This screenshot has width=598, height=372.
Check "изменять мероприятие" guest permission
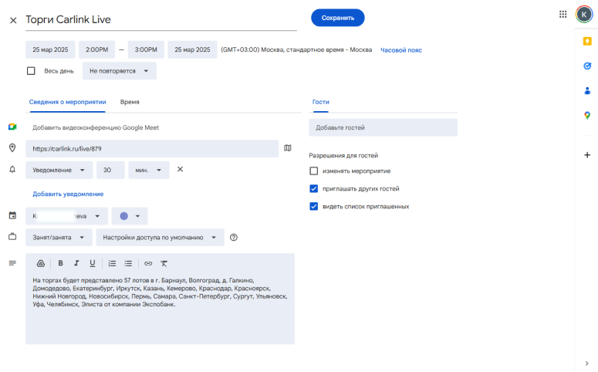(x=313, y=171)
